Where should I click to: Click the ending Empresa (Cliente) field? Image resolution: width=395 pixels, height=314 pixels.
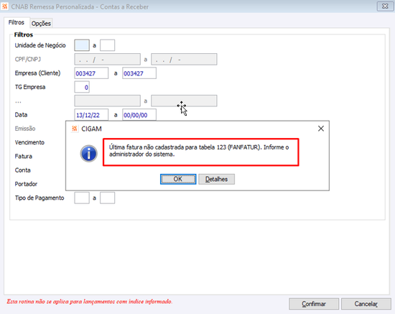click(139, 73)
